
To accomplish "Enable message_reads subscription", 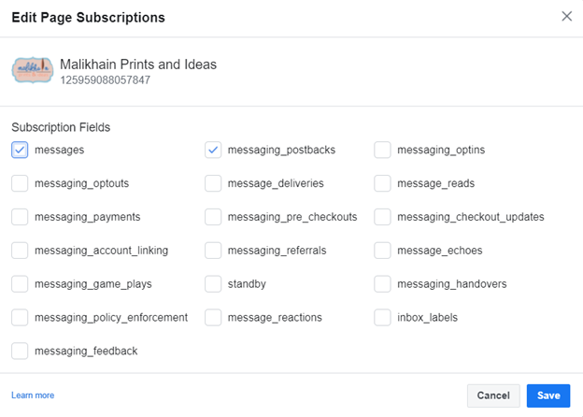I will [382, 183].
